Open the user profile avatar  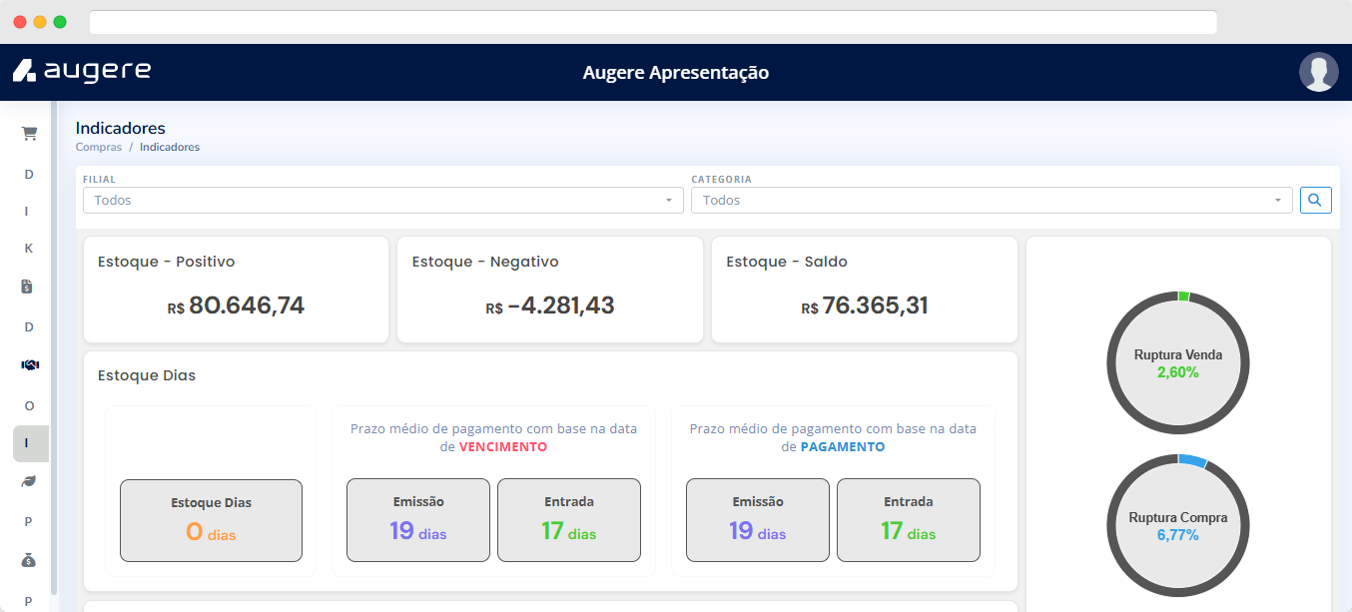pos(1318,73)
